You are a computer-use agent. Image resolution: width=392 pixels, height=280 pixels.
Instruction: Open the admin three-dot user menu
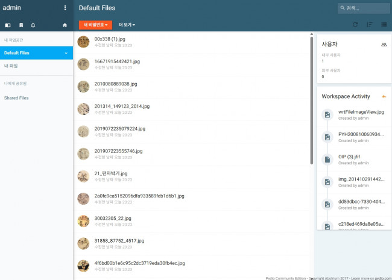[x=65, y=8]
